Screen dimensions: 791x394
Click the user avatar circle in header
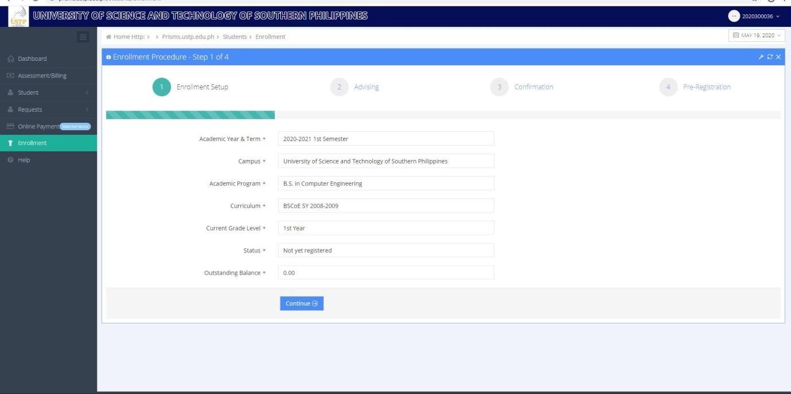(734, 16)
